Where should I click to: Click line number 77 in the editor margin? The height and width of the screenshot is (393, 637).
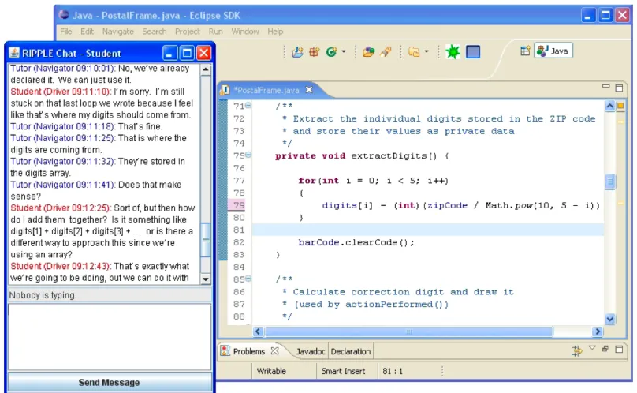(x=239, y=180)
